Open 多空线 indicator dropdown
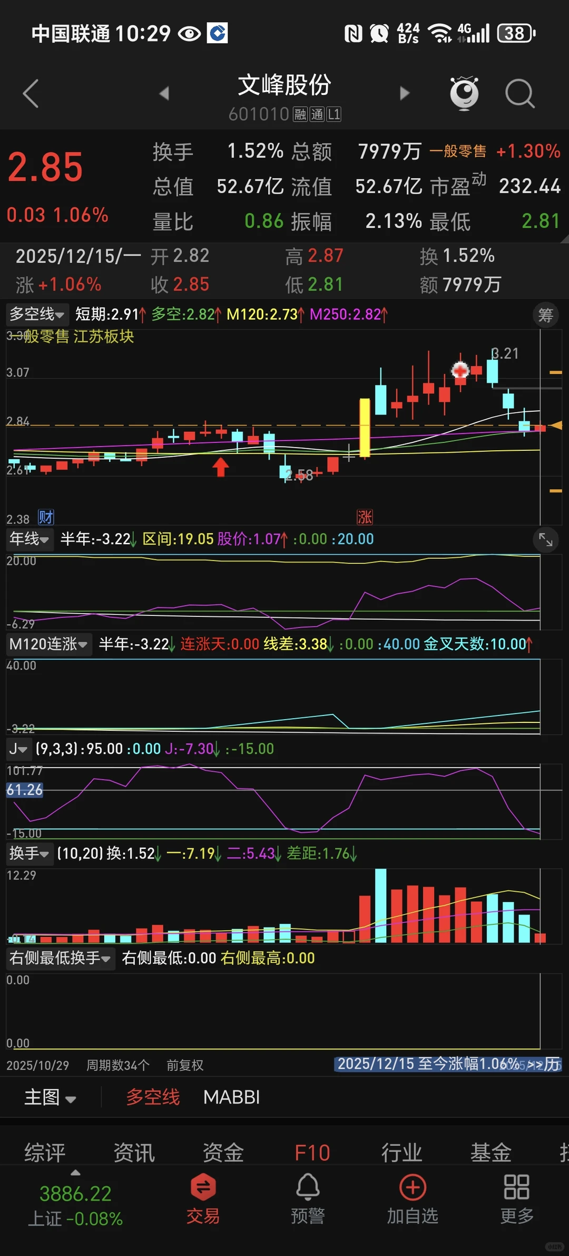 (x=36, y=314)
